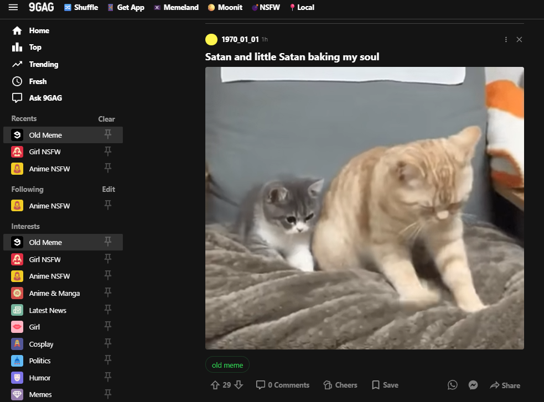The width and height of the screenshot is (544, 402).
Task: Upvote the Satan cats post
Action: 215,385
